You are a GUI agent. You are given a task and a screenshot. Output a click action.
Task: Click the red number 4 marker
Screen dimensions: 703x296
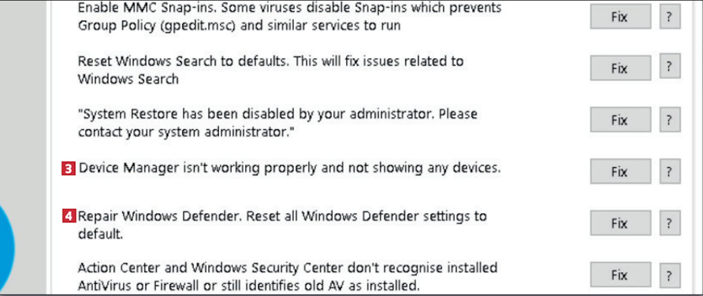click(69, 216)
